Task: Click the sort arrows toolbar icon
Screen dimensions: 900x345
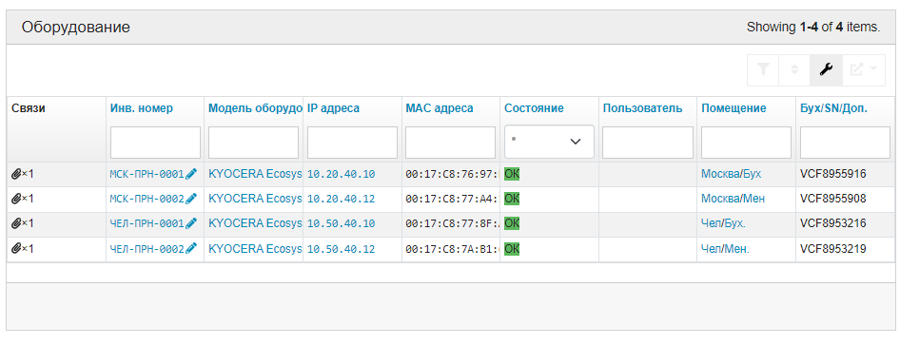Action: pos(794,70)
